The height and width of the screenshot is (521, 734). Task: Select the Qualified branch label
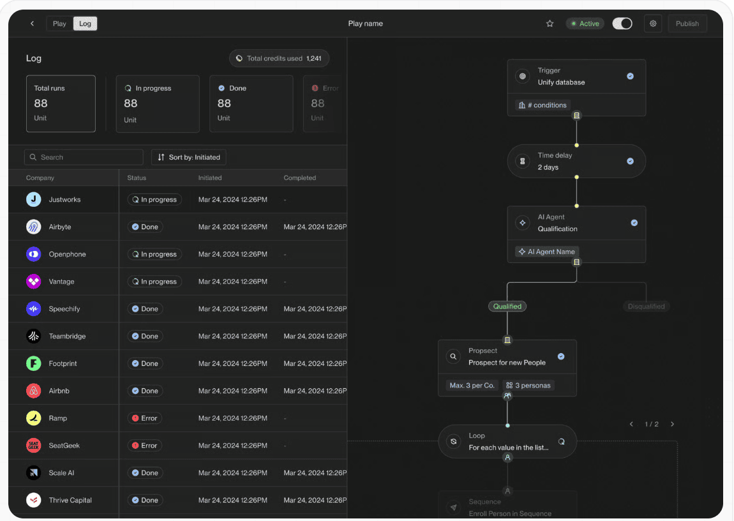pyautogui.click(x=507, y=306)
